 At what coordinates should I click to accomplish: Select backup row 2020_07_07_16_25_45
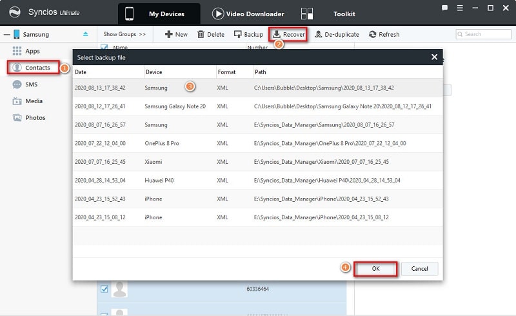tap(257, 162)
